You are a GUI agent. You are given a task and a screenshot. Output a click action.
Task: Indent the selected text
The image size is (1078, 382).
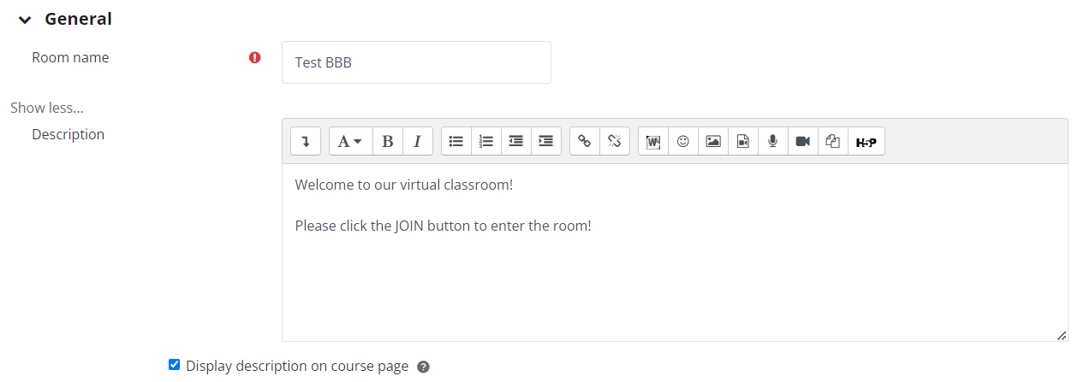[546, 141]
